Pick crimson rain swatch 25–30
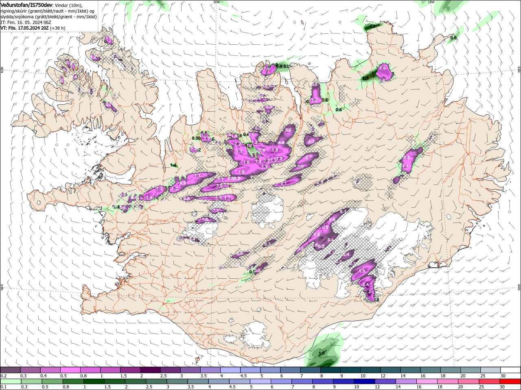Image resolution: width=521 pixels, height=390 pixels. (x=489, y=381)
